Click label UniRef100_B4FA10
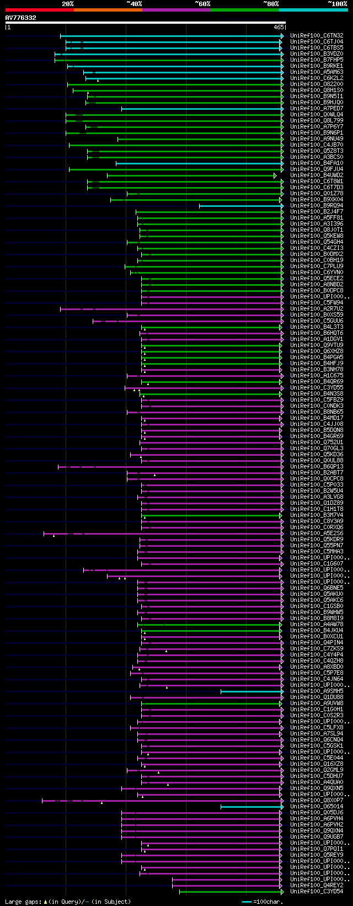 click(x=317, y=163)
